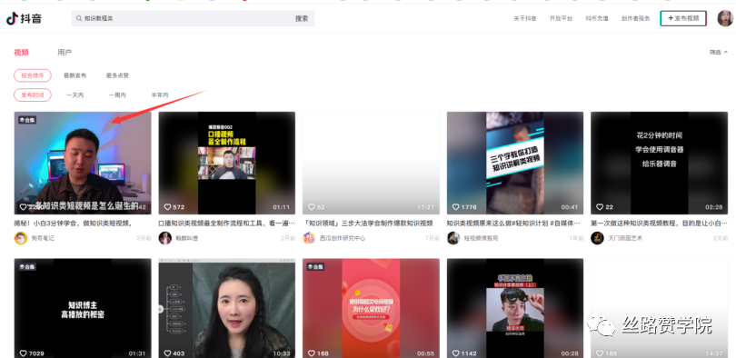Open the user profile avatar in the header
This screenshot has width=736, height=358.
coord(725,18)
